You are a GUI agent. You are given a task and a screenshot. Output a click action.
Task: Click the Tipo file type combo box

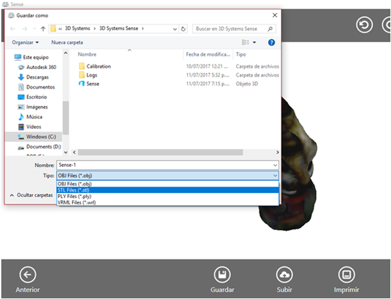(x=168, y=176)
